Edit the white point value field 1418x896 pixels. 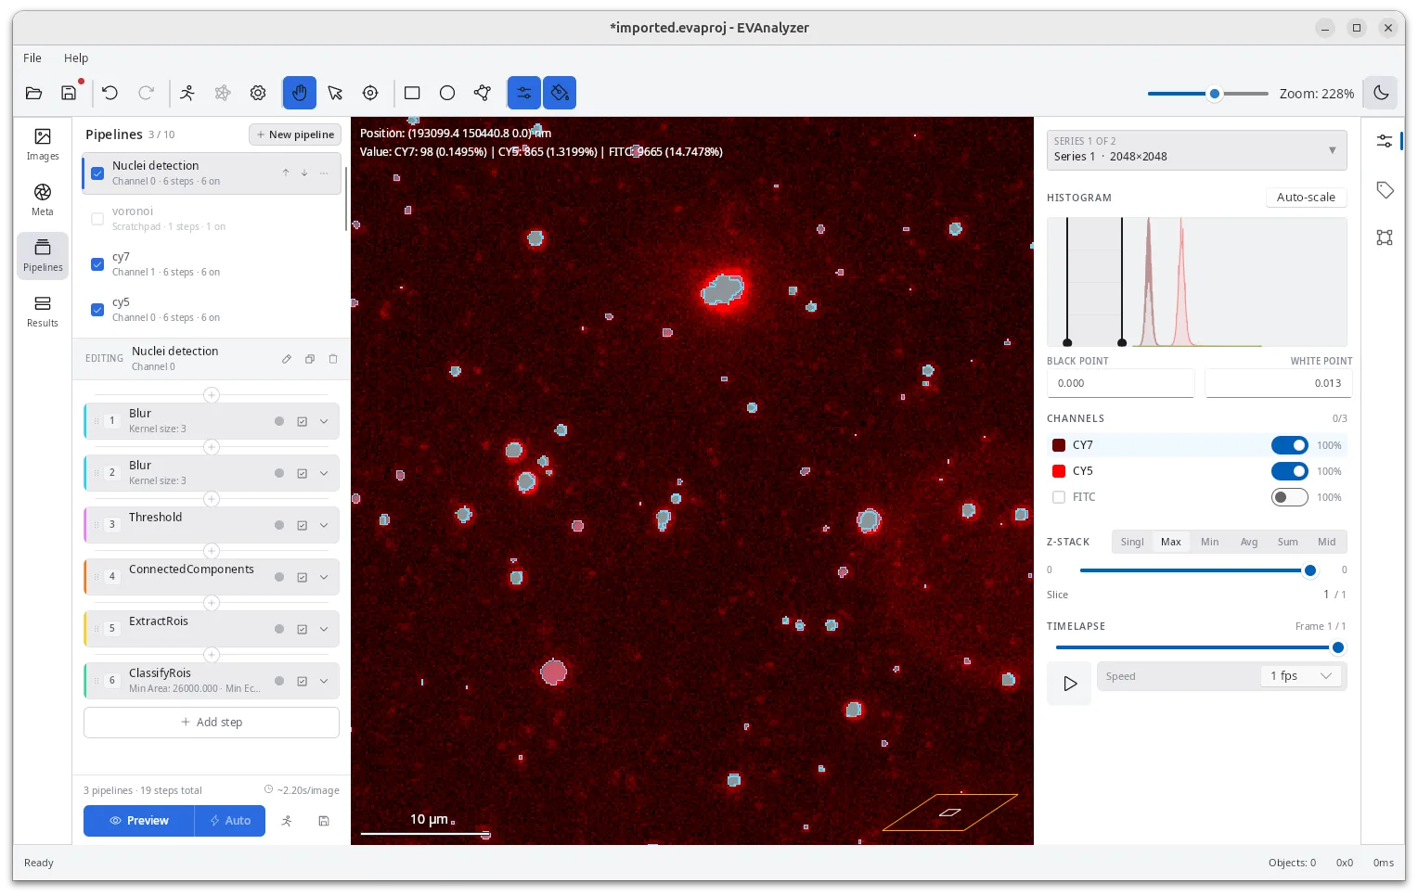(x=1279, y=383)
